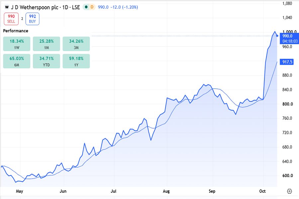Click the Performance heading
This screenshot has height=199, width=299.
[16, 31]
